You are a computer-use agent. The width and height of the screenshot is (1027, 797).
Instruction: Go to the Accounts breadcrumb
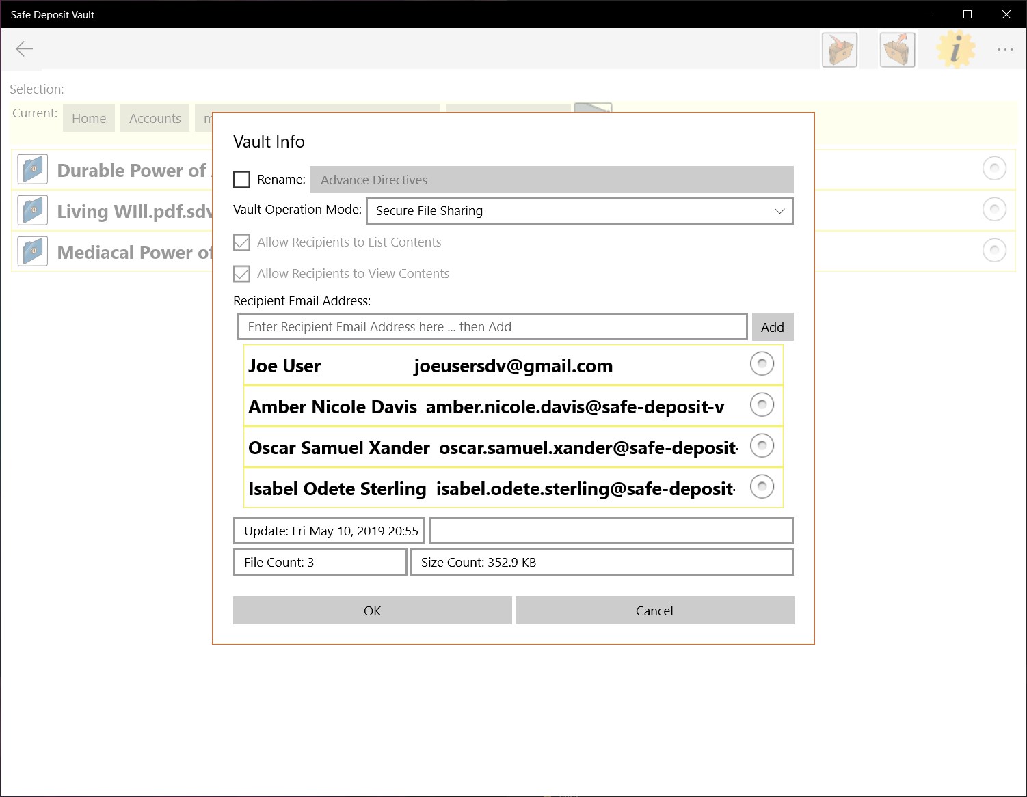click(x=155, y=118)
